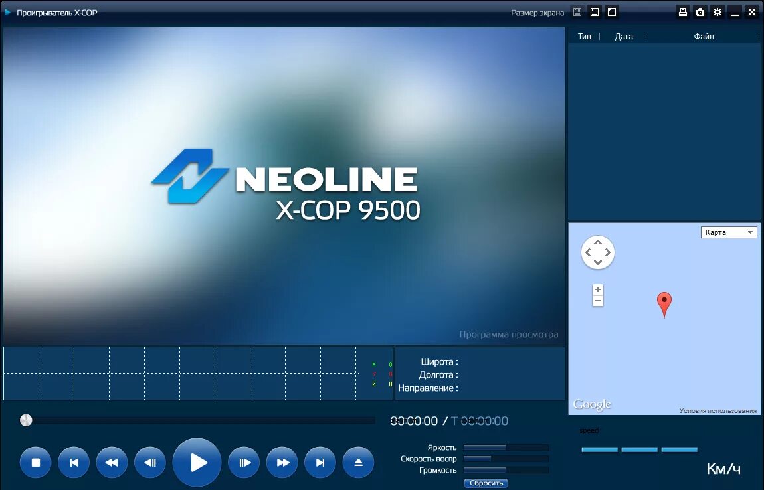Skip to the next file

320,463
